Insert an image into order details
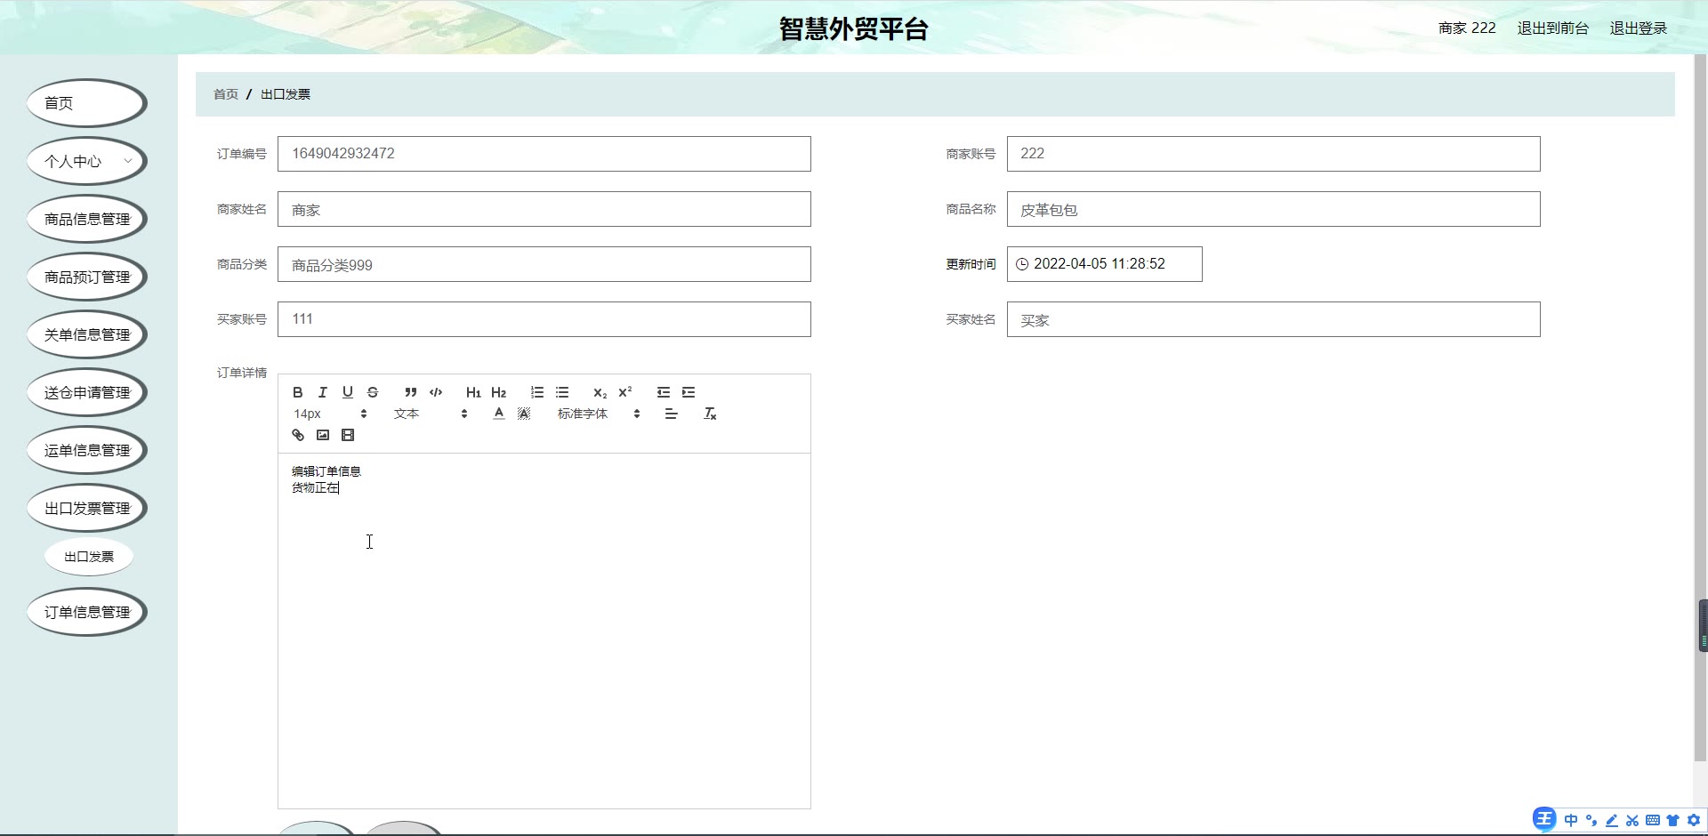 323,435
